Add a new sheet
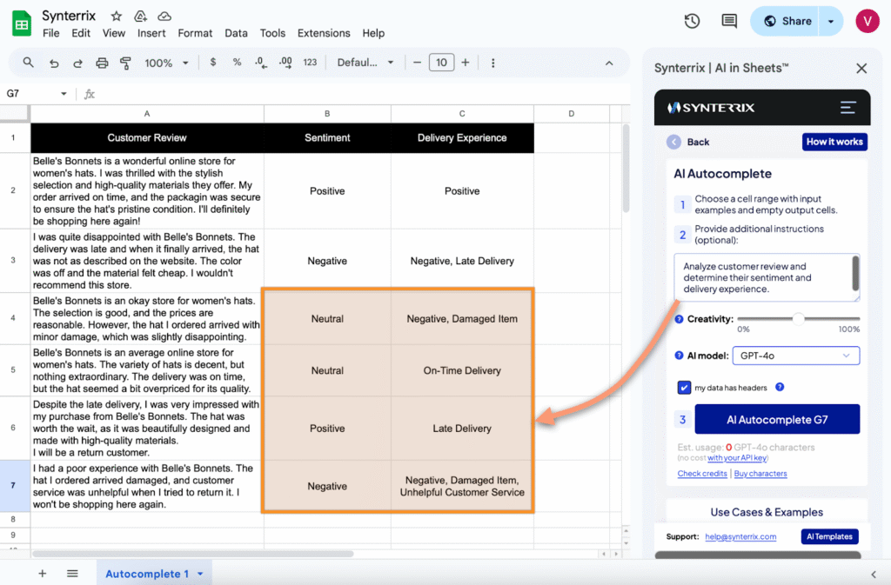Viewport: 891px width, 585px height. coord(42,574)
